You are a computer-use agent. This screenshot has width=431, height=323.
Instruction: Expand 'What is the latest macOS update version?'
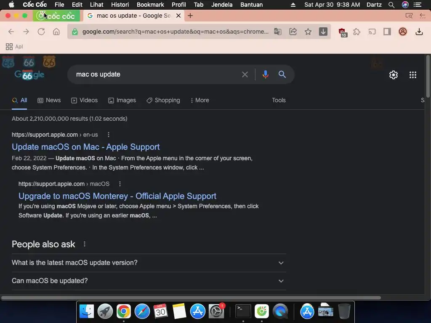pyautogui.click(x=149, y=263)
